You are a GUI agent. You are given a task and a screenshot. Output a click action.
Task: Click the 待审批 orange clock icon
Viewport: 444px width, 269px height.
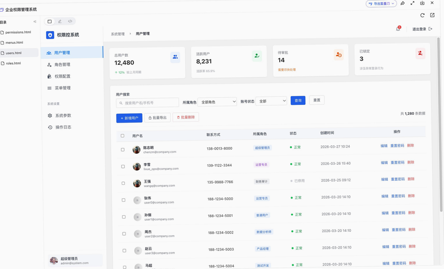[339, 54]
